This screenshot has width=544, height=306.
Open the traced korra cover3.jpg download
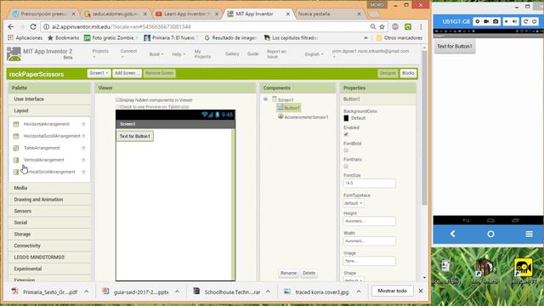317,292
